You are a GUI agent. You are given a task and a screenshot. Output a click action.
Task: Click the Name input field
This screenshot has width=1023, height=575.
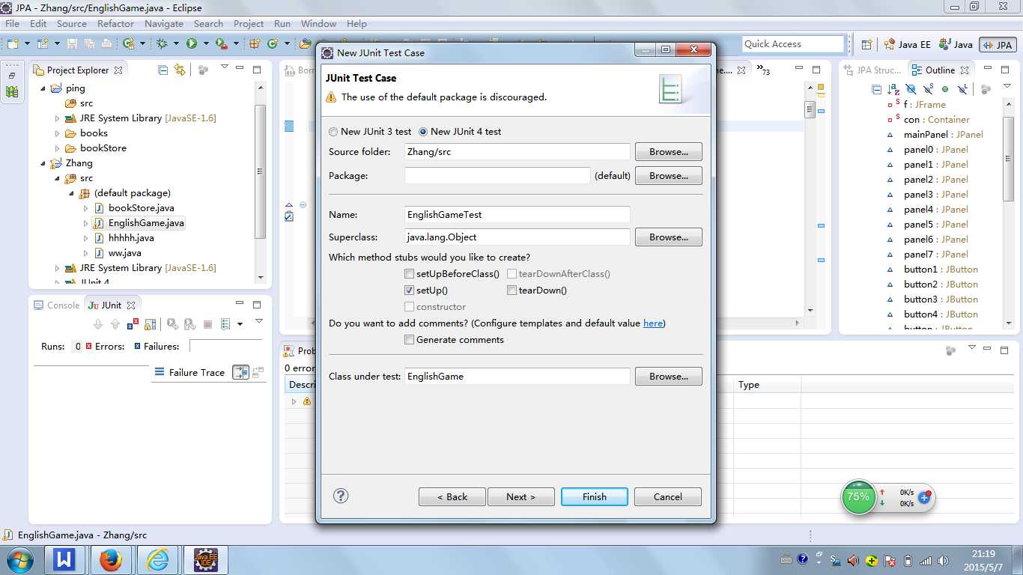[517, 215]
